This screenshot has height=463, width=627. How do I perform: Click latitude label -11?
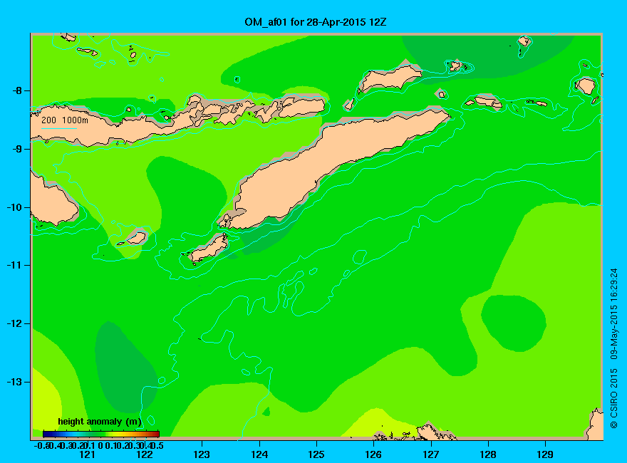tap(14, 265)
